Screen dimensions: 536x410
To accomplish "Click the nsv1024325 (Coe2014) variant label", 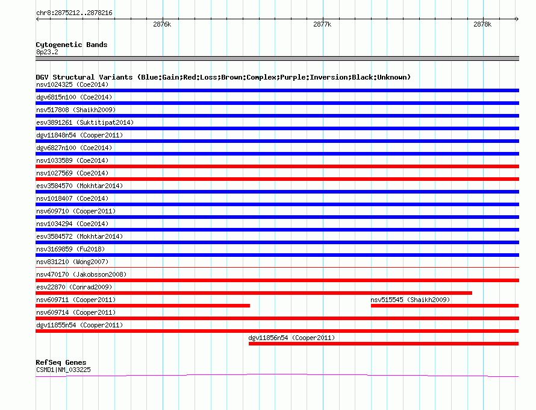I will [x=72, y=84].
